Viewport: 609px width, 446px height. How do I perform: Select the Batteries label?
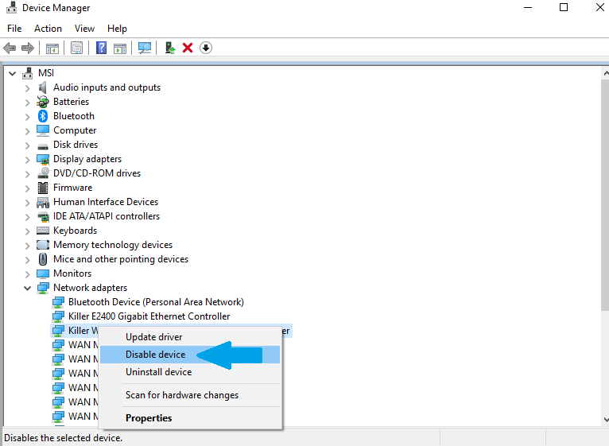point(71,102)
